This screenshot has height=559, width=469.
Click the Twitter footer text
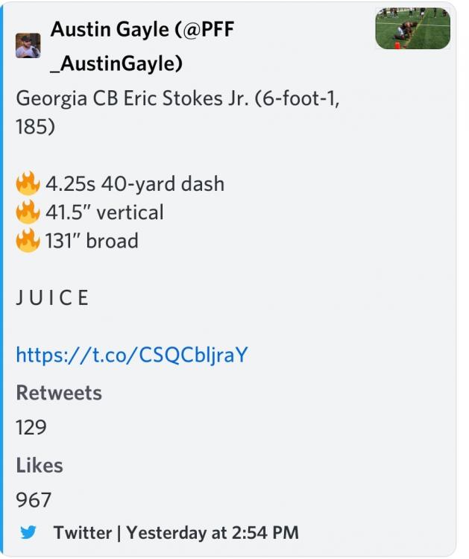pyautogui.click(x=82, y=533)
